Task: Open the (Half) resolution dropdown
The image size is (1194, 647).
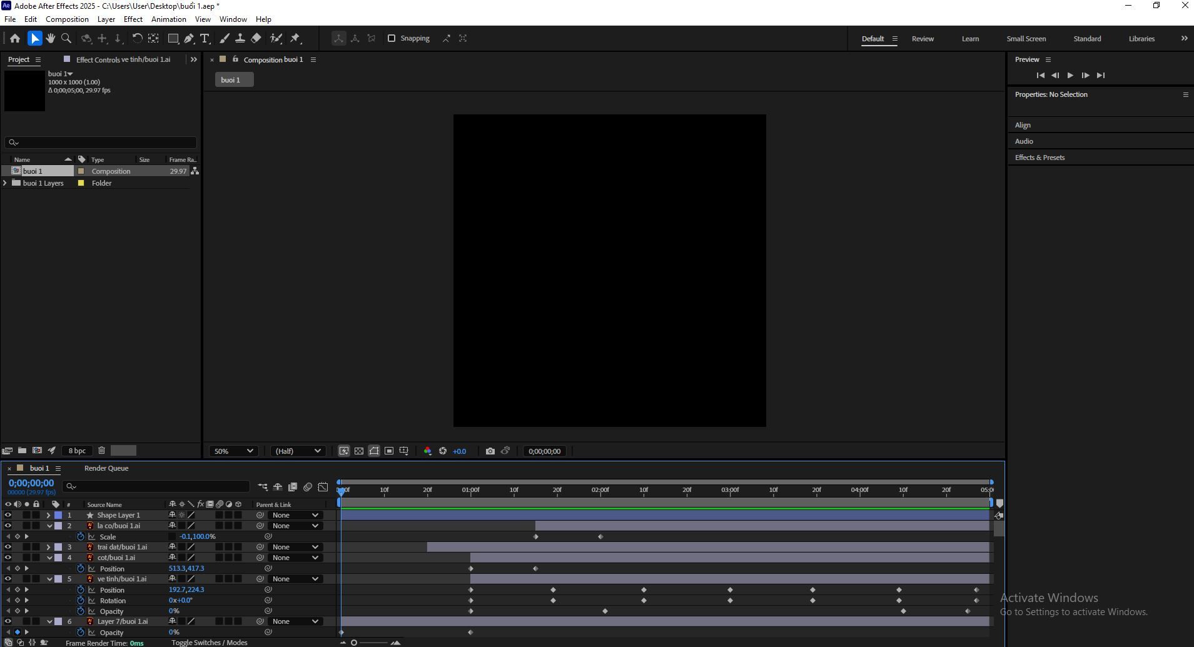Action: pyautogui.click(x=298, y=451)
